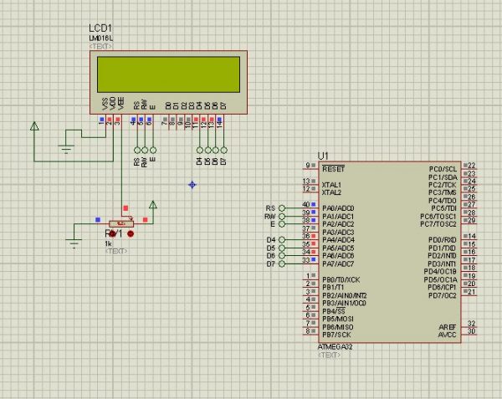
Task: Select the D6 terminal circle beside ATMEGA32 pin 34
Action: pos(282,256)
